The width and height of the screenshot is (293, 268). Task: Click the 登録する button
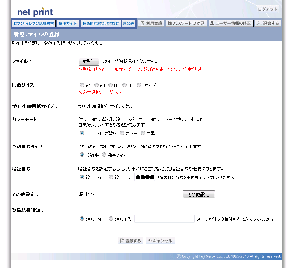coord(131,241)
